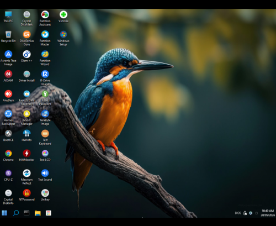Screen dimensions: 276x226
Task: Open the Crystal DiskMark desktop icon
Action: 26,18
